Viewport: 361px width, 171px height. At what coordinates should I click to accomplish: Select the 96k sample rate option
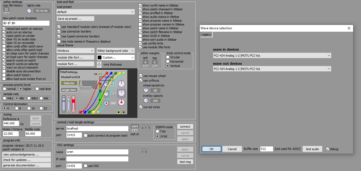coord(41,98)
